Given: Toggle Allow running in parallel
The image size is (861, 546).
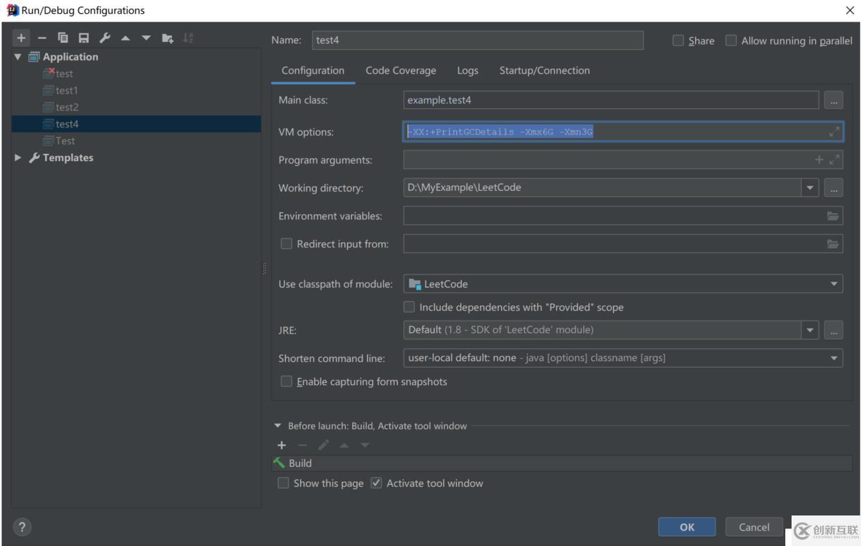Looking at the screenshot, I should coord(731,41).
